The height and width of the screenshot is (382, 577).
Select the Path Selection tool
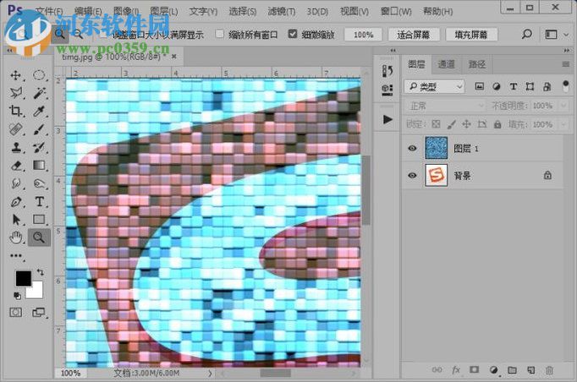tap(15, 220)
